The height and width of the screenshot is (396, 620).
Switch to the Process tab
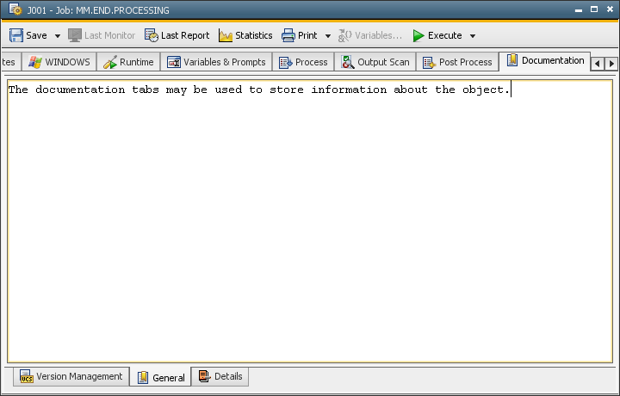303,62
